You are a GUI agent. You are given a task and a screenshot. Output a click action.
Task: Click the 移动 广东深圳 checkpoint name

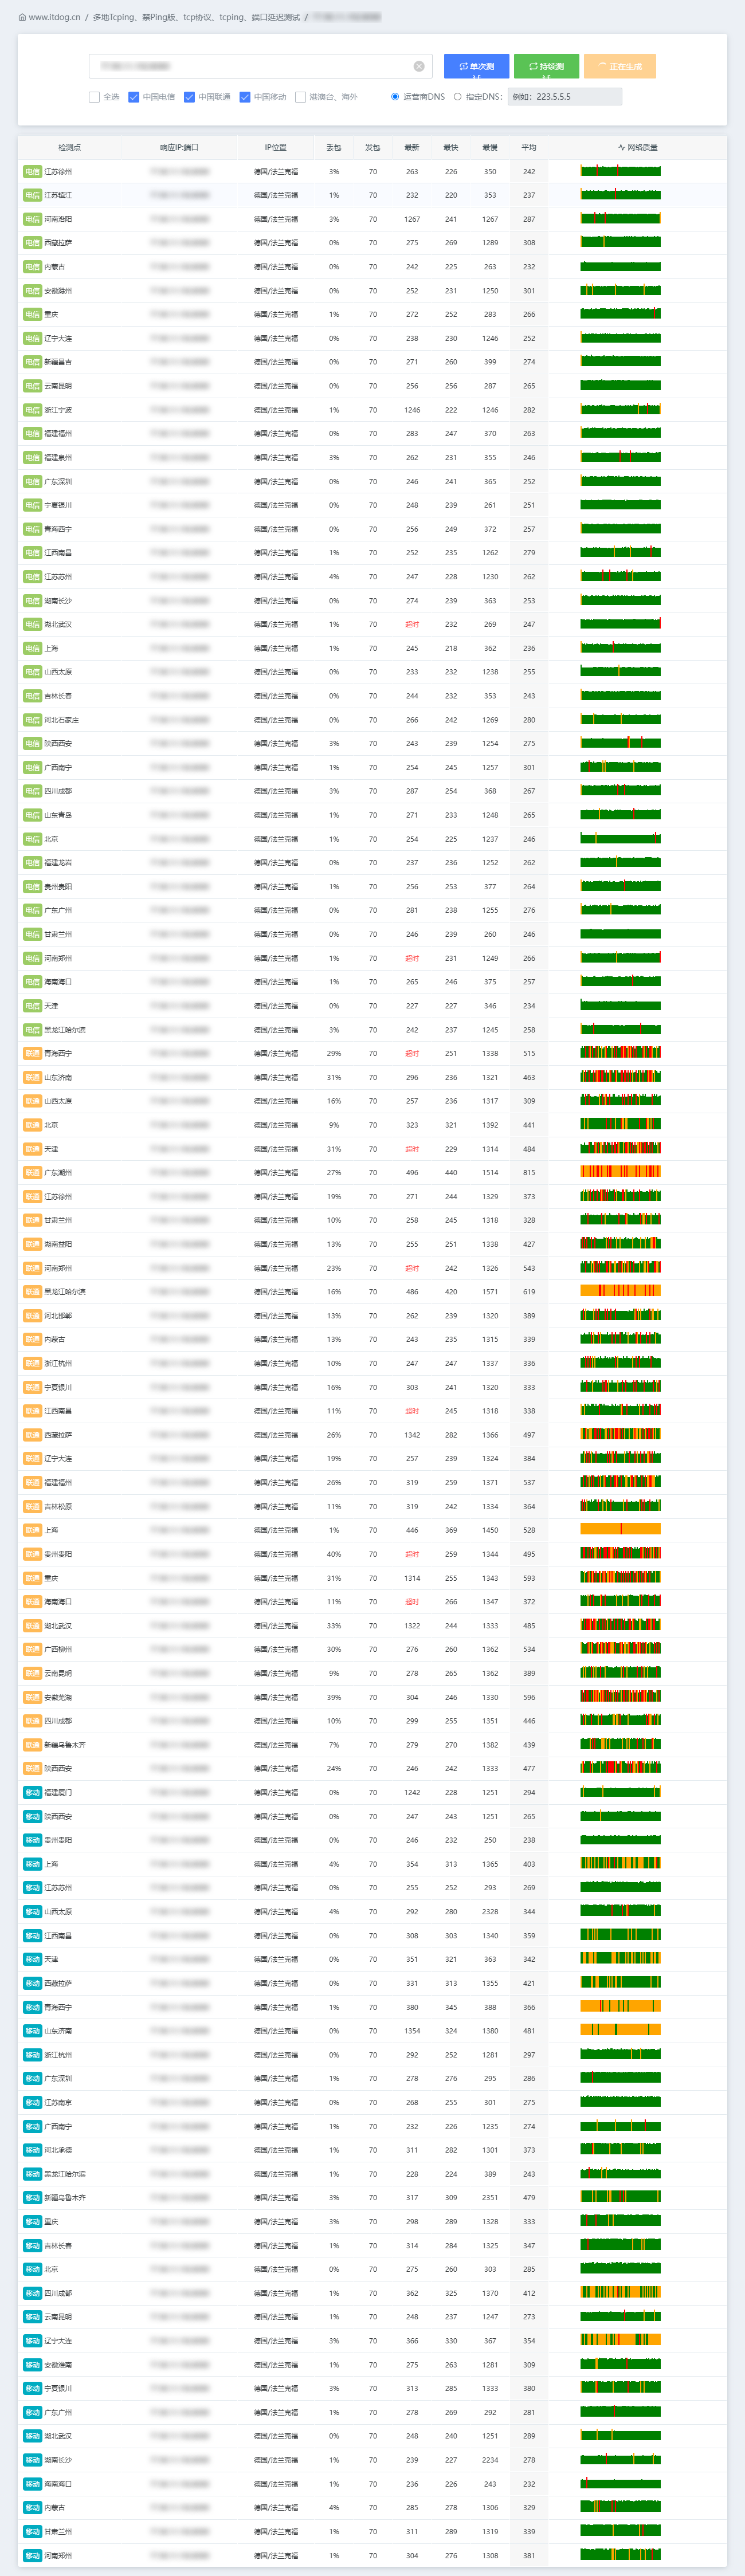point(58,2078)
